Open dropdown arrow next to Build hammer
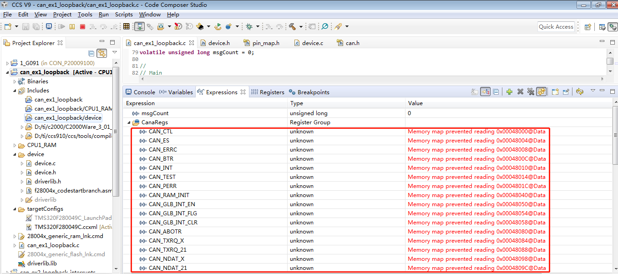The height and width of the screenshot is (274, 618). 301,26
